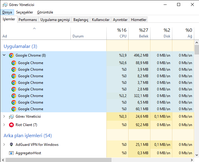The image size is (199, 162).
Task: Expand the Görev Yöneticisi process group
Action: pyautogui.click(x=4, y=116)
